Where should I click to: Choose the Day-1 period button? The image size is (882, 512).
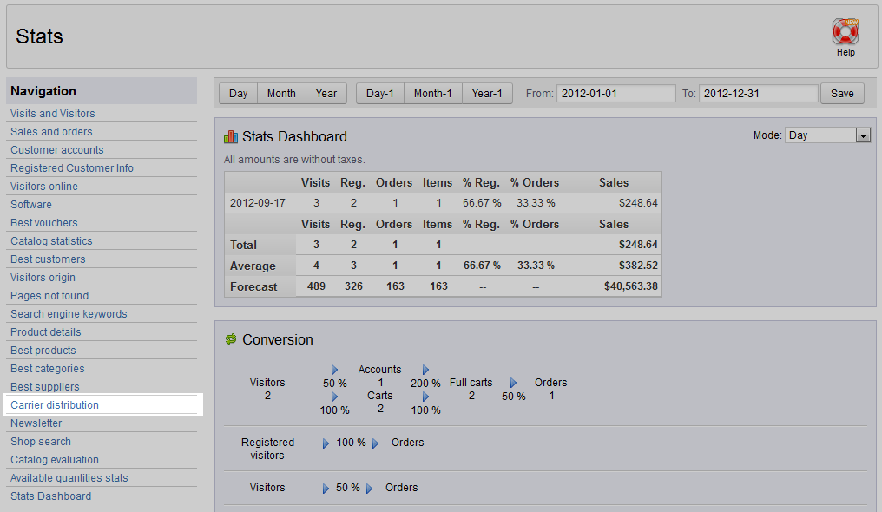tap(379, 94)
